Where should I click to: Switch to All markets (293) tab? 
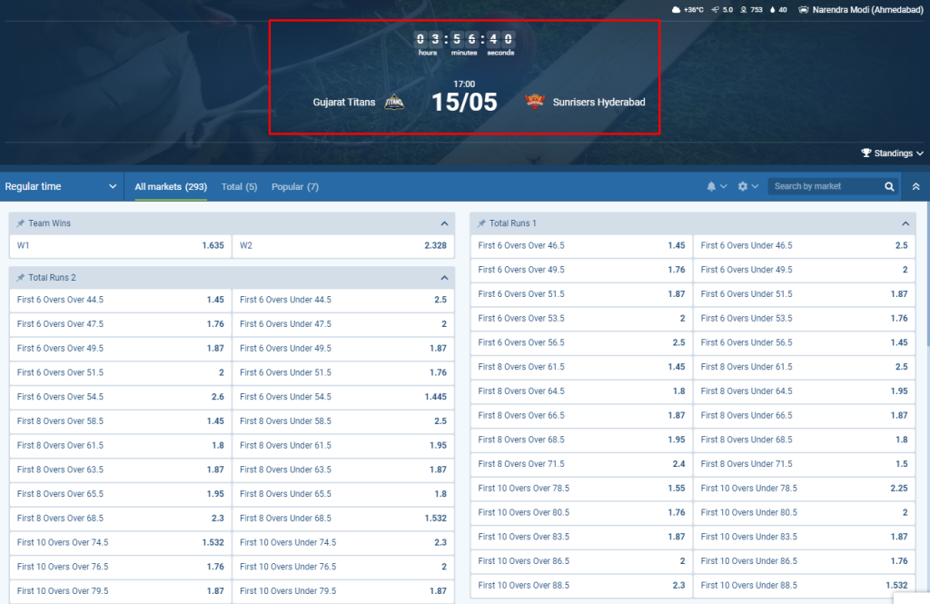coord(171,186)
